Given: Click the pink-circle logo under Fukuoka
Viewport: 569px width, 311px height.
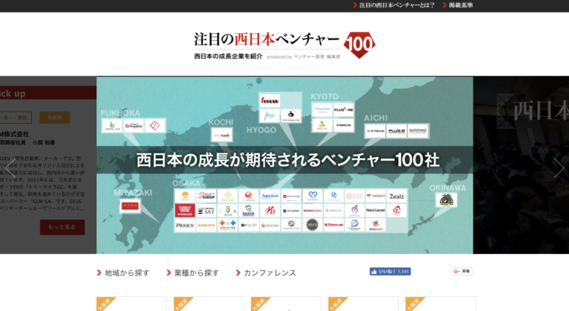Looking at the screenshot, I should pos(133,126).
